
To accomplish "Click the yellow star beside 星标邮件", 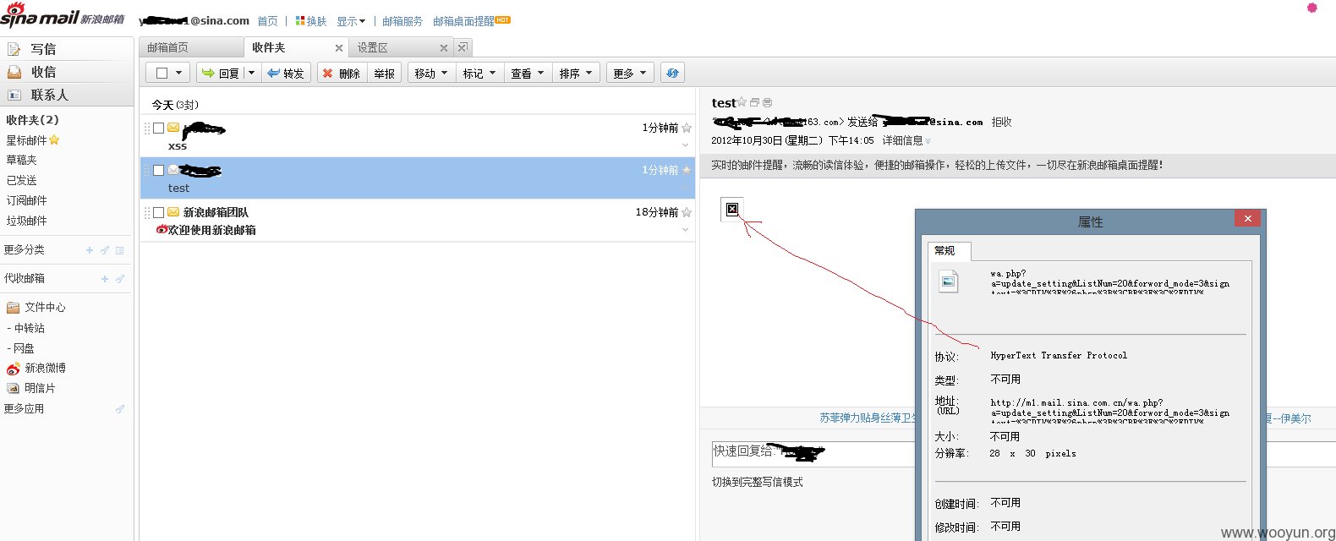I will pyautogui.click(x=54, y=139).
